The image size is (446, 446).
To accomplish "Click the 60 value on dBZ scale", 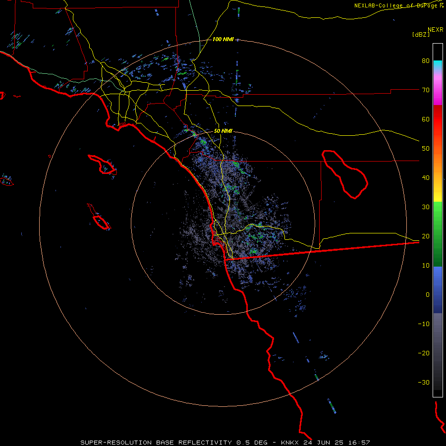I will pyautogui.click(x=426, y=119).
